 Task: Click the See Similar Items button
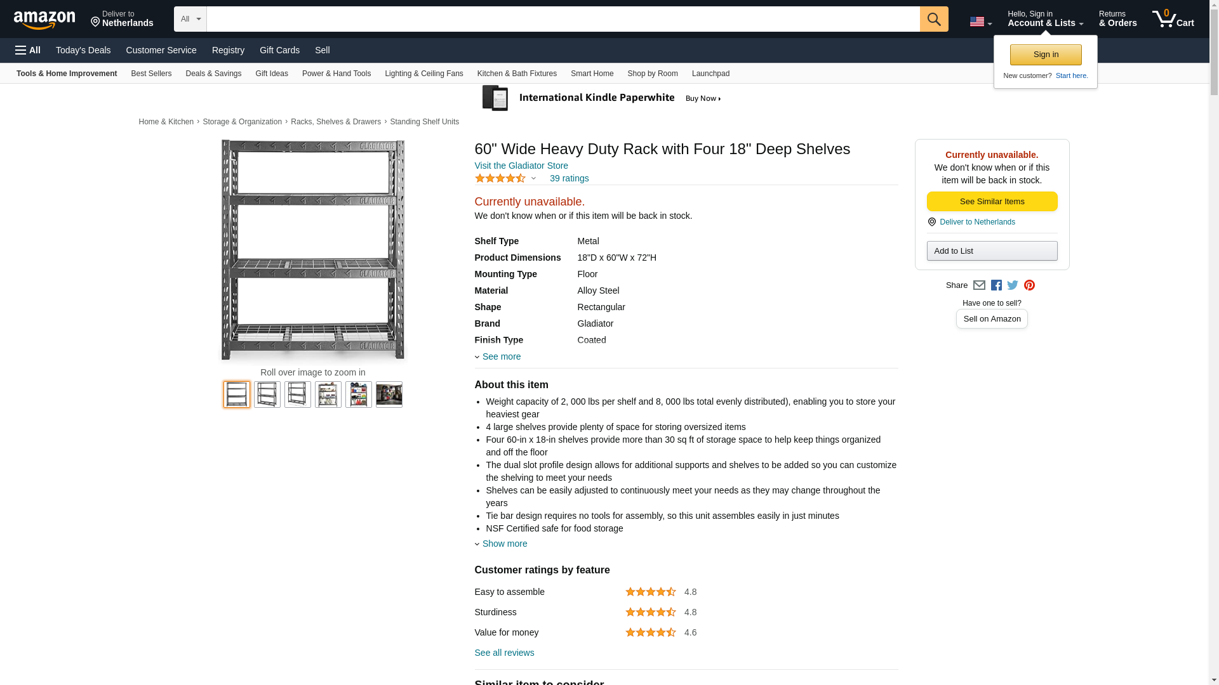(992, 202)
